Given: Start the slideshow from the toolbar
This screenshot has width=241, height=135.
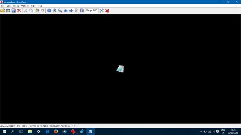Looking at the screenshot, I should pos(8,11).
